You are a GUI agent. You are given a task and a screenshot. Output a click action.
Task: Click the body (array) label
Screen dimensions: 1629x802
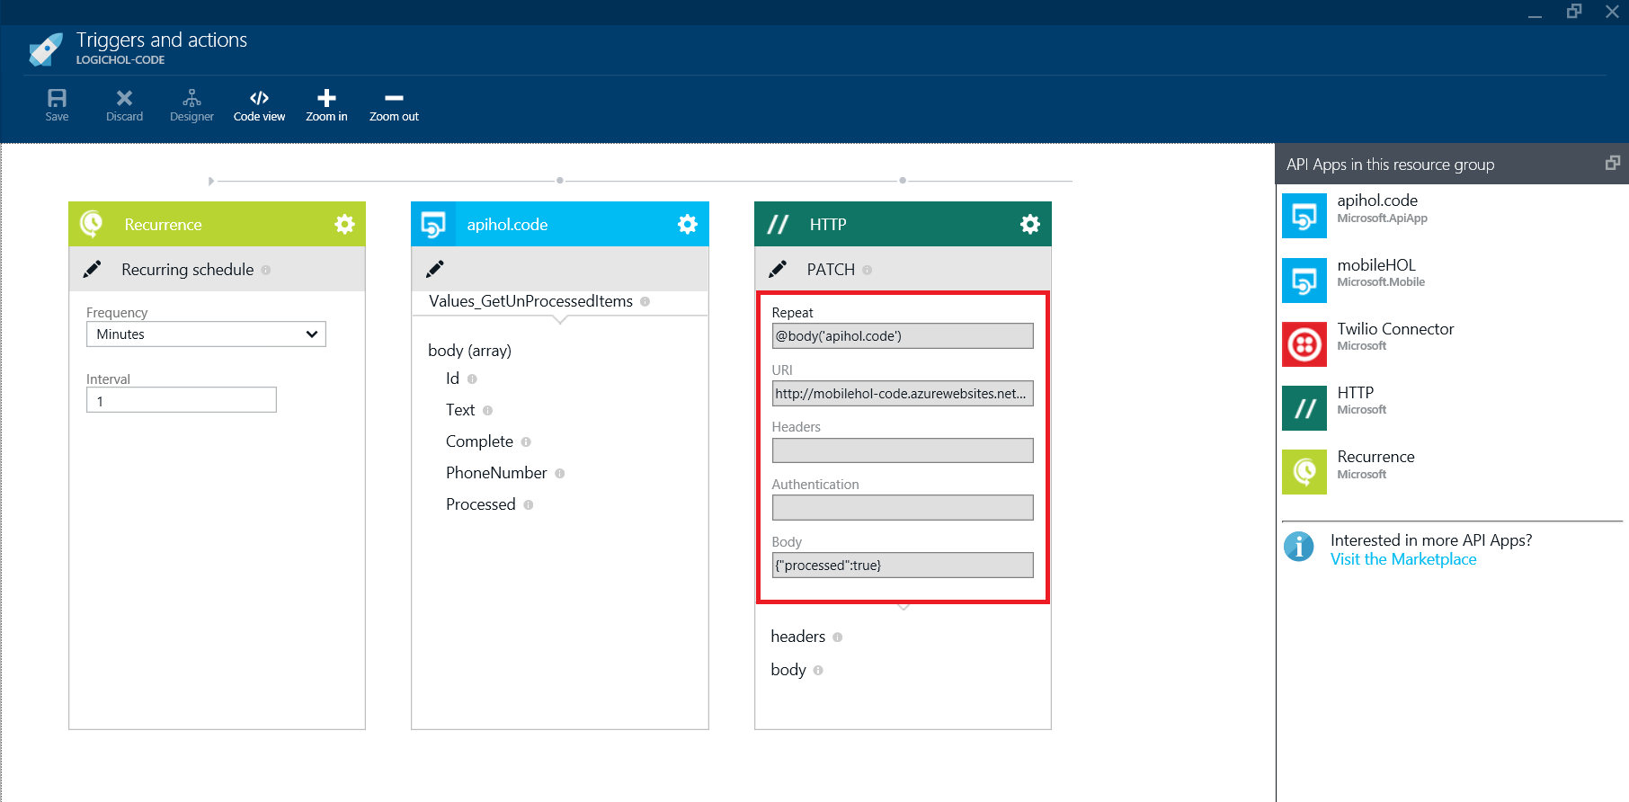point(469,351)
